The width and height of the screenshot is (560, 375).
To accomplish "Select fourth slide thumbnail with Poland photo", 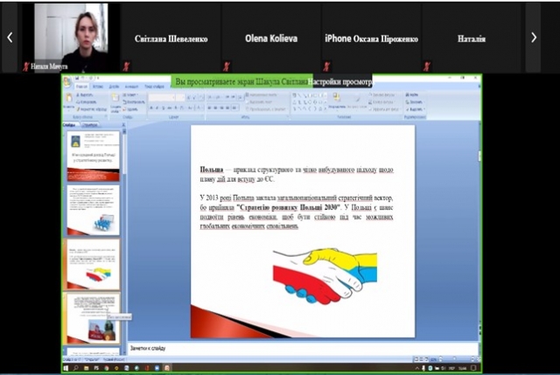I will point(94,318).
